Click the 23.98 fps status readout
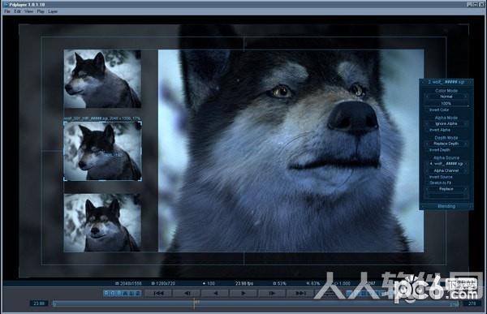 (x=244, y=283)
